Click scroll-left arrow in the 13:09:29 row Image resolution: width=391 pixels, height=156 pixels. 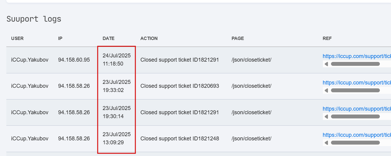tap(326, 143)
